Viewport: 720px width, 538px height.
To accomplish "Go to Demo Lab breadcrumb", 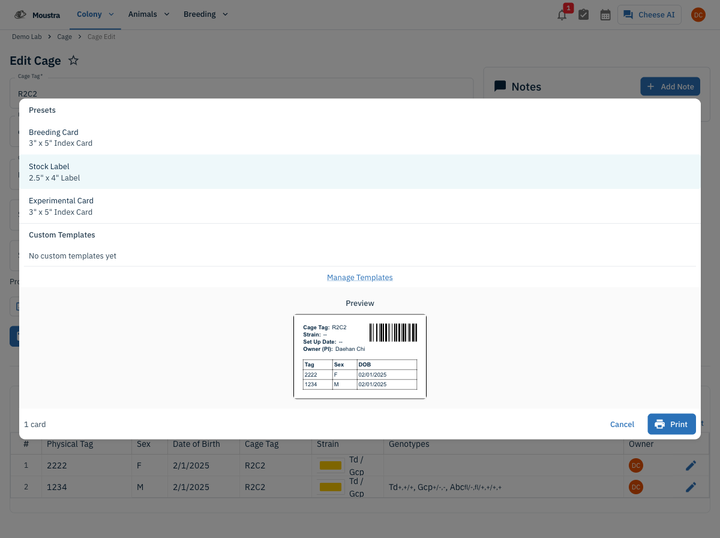I will coord(27,37).
